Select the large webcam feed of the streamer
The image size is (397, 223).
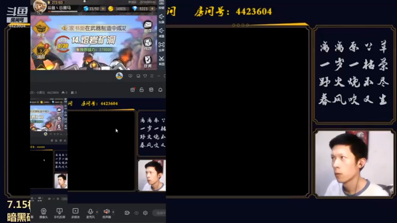pyautogui.click(x=354, y=163)
